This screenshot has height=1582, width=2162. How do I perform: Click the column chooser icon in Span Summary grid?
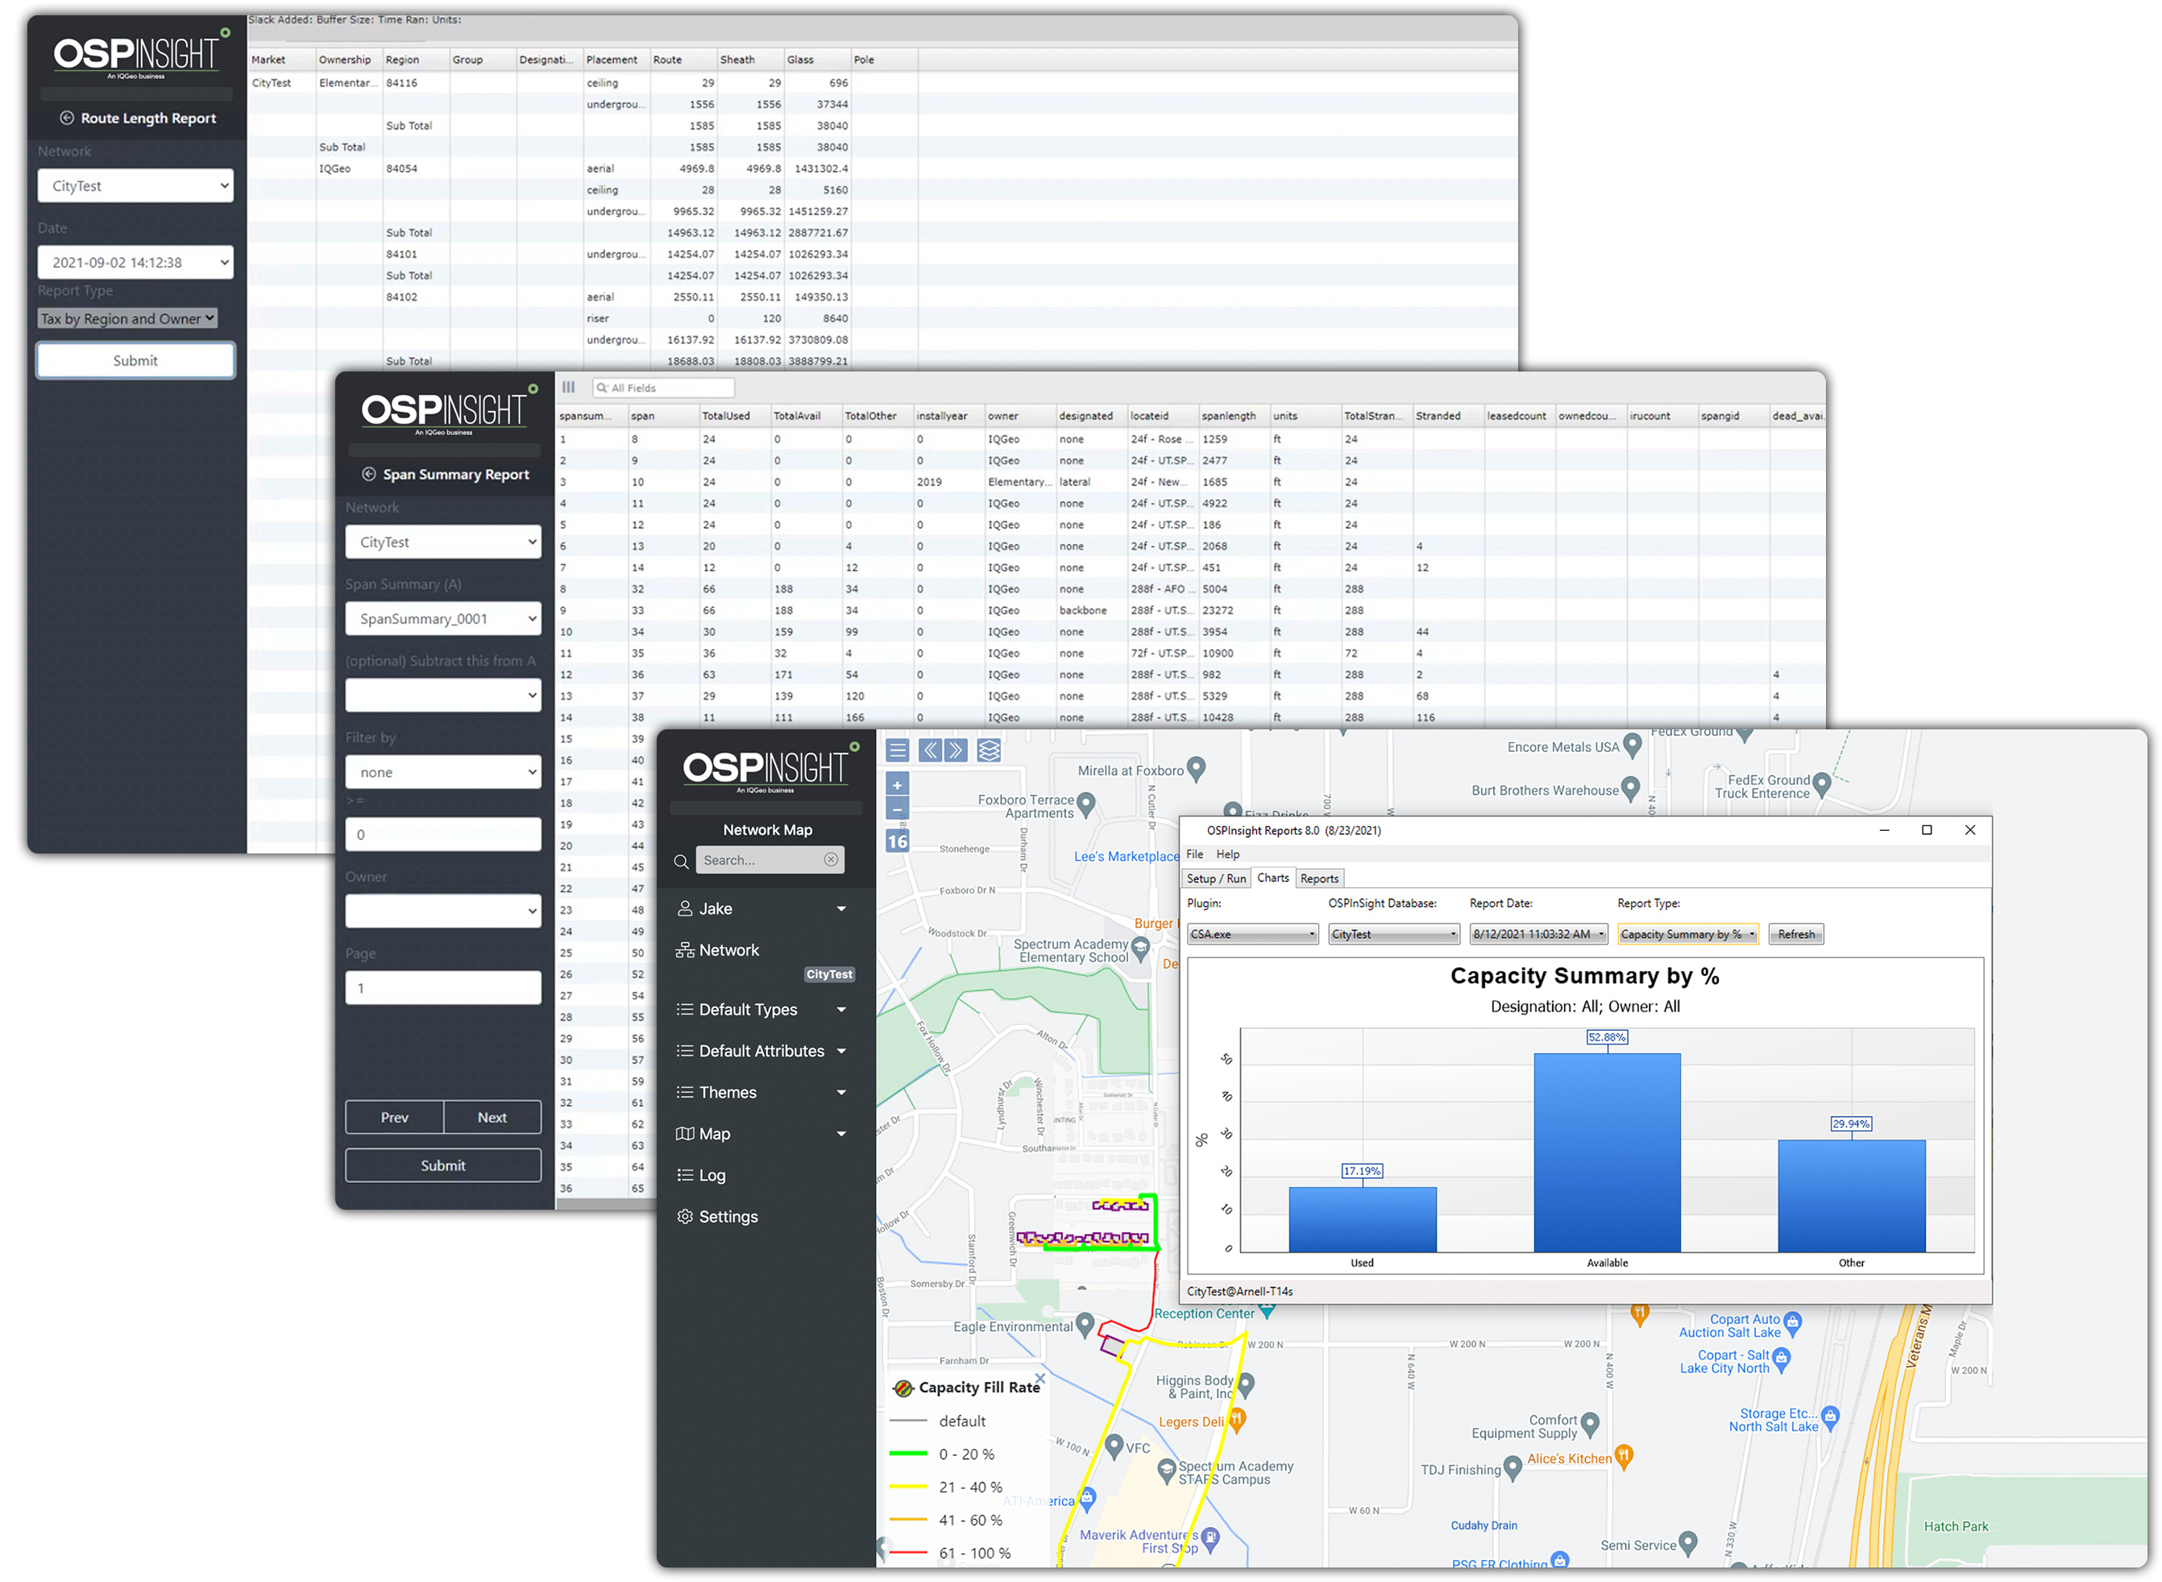click(x=569, y=387)
